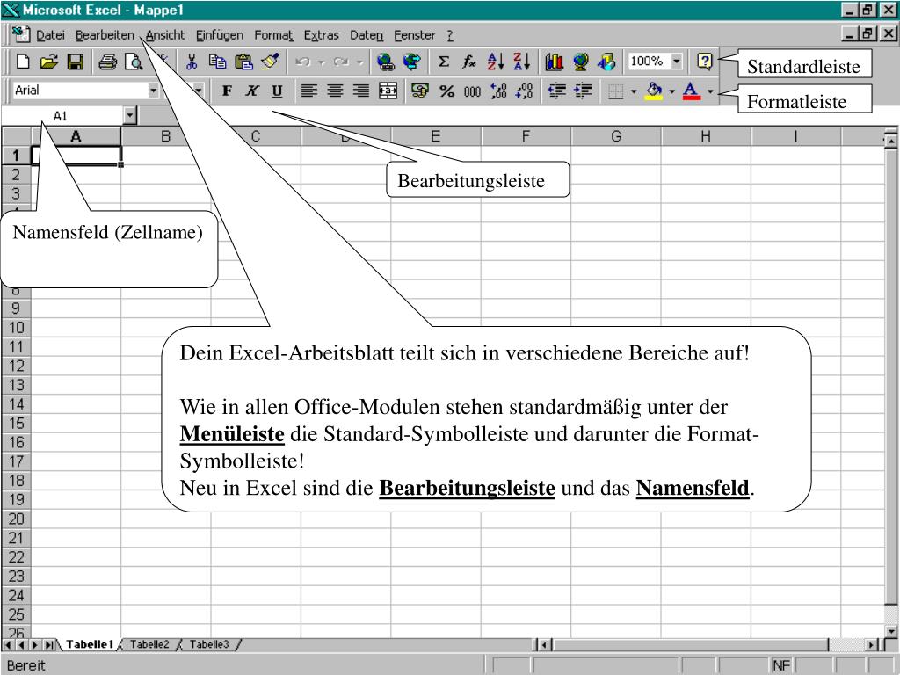Open Print Preview with the magnifier page icon
The width and height of the screenshot is (900, 675).
[134, 62]
